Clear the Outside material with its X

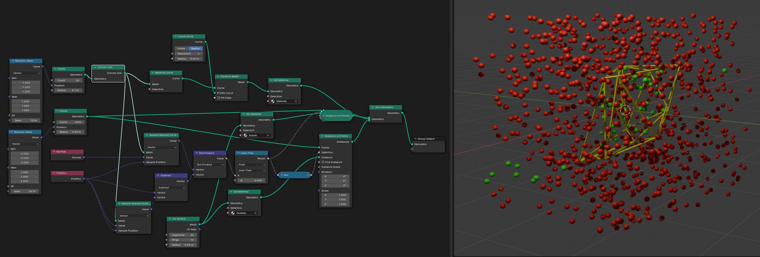[255, 213]
